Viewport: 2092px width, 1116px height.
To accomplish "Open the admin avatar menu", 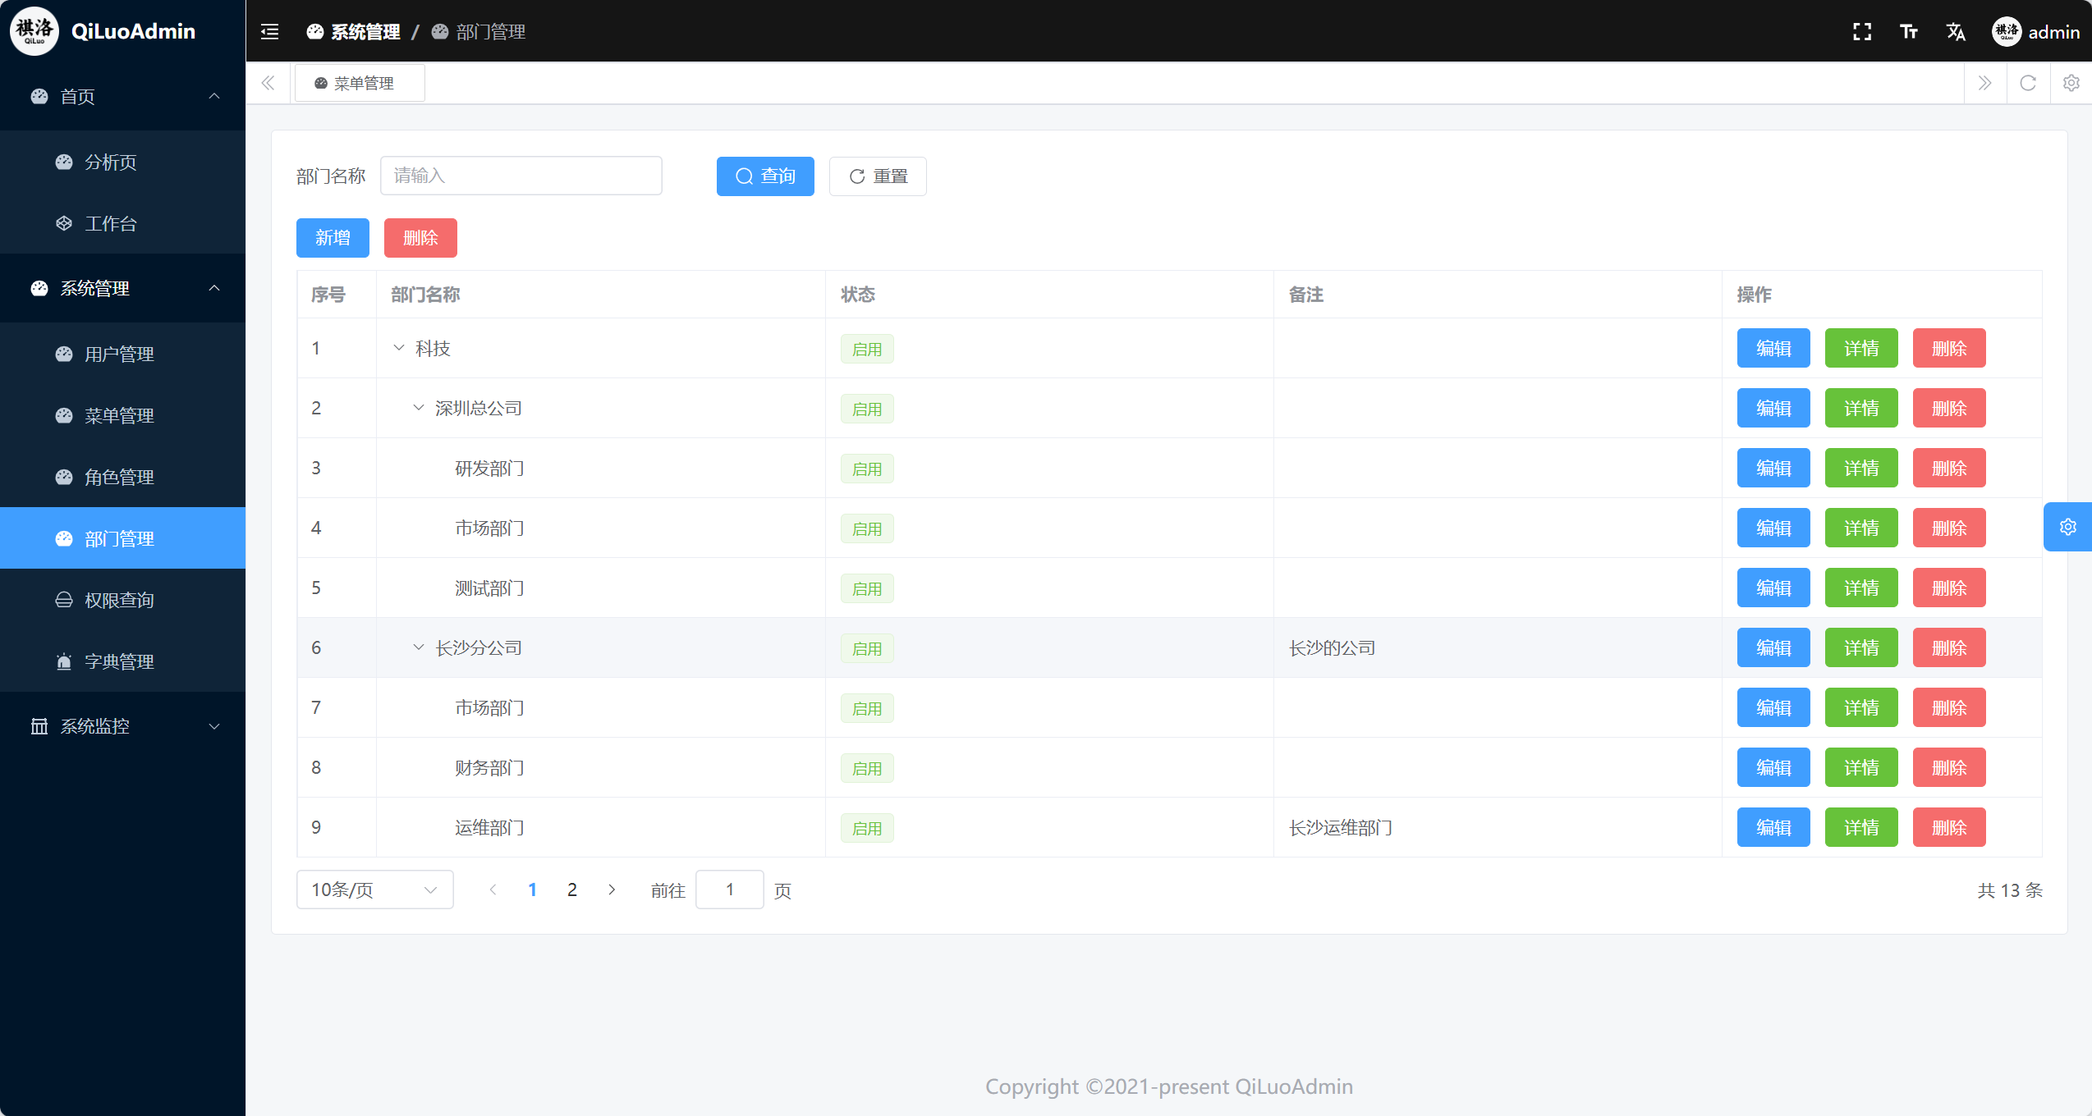I will [x=2007, y=32].
